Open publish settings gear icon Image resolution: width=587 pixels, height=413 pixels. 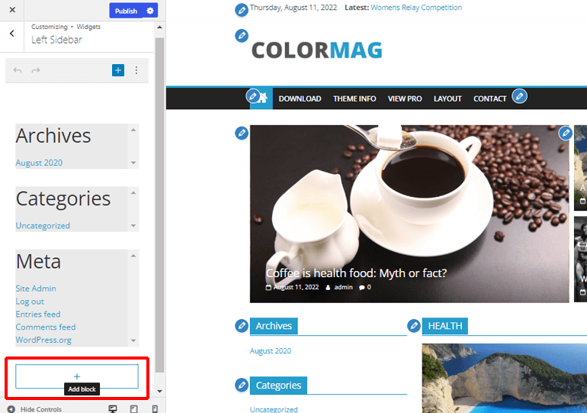coord(150,11)
